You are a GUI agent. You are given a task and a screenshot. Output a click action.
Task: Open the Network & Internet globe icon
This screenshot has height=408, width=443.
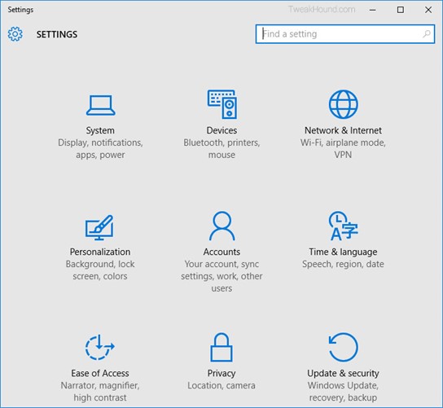point(344,104)
